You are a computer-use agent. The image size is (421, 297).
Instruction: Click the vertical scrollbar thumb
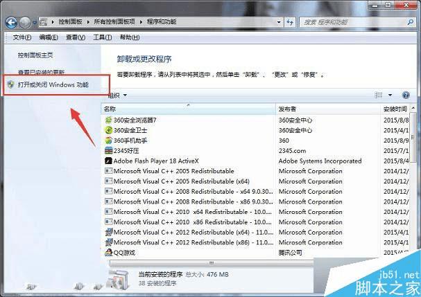[x=413, y=136]
